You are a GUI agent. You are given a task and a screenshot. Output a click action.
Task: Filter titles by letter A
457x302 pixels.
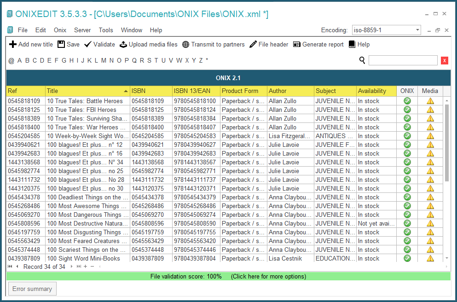19,60
